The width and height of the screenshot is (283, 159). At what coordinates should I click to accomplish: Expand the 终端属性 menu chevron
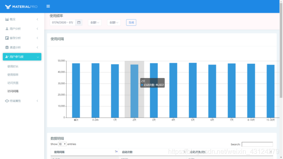37,101
